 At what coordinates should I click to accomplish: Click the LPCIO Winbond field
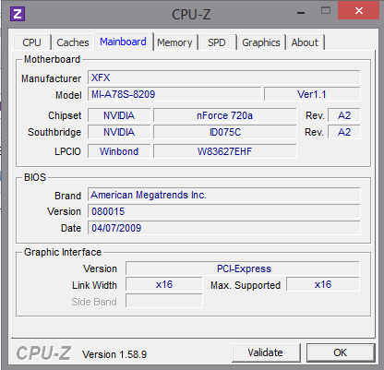pos(119,151)
